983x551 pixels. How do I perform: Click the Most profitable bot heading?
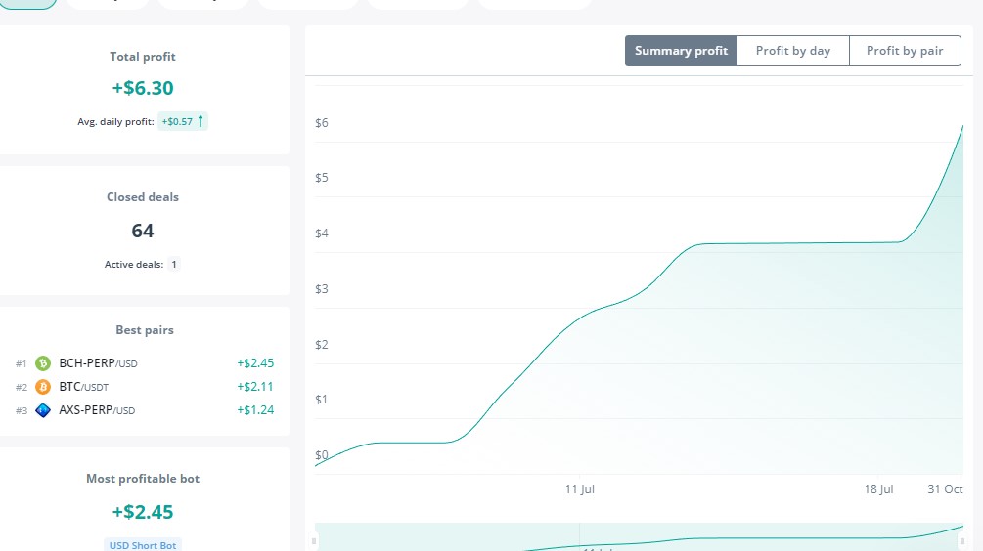coord(142,479)
